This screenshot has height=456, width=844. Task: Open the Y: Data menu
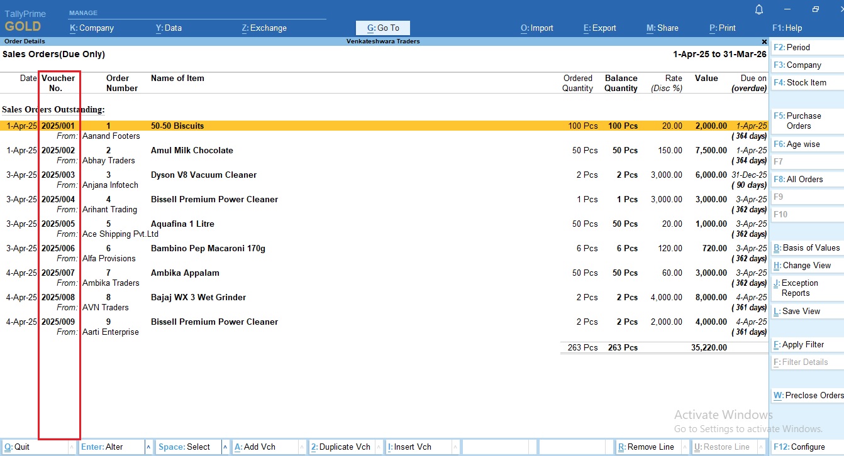pyautogui.click(x=169, y=28)
